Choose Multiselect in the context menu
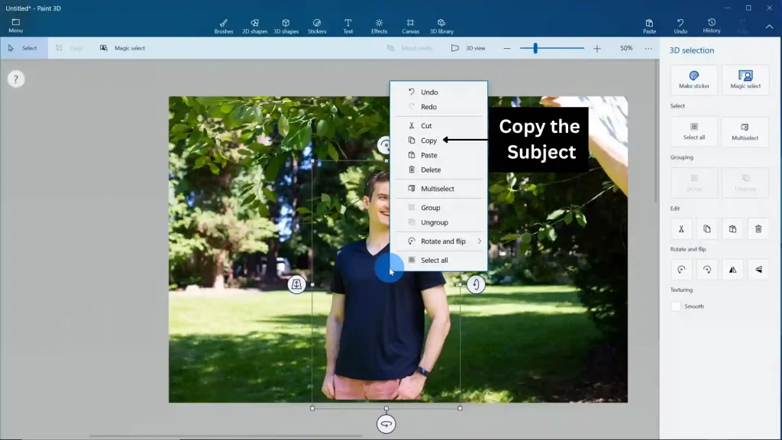This screenshot has width=782, height=440. click(x=437, y=188)
